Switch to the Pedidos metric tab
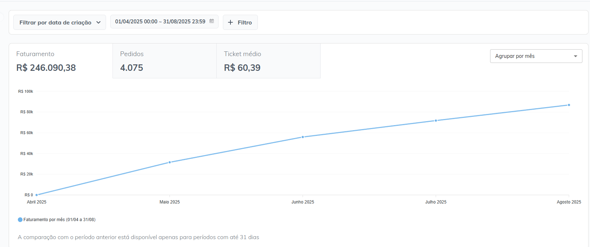The height and width of the screenshot is (247, 590). (165, 61)
